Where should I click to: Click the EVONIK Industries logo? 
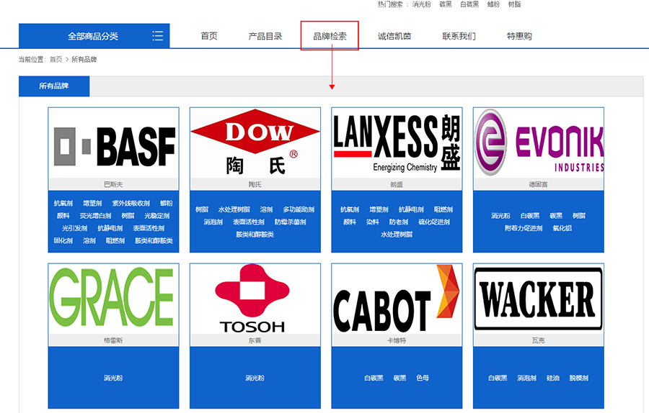(x=539, y=142)
